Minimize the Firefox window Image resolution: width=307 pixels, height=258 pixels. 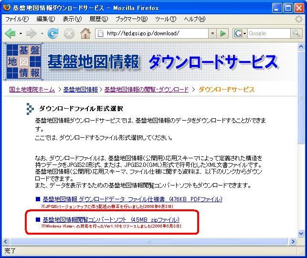click(x=276, y=8)
